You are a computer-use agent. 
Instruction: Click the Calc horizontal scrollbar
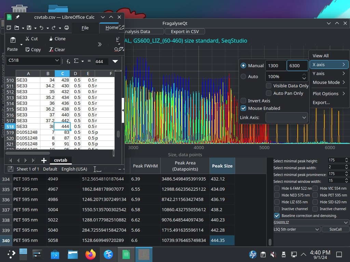tap(28, 153)
